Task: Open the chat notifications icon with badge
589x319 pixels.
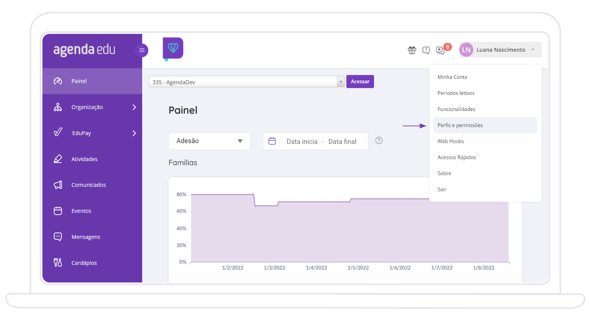Action: click(440, 50)
